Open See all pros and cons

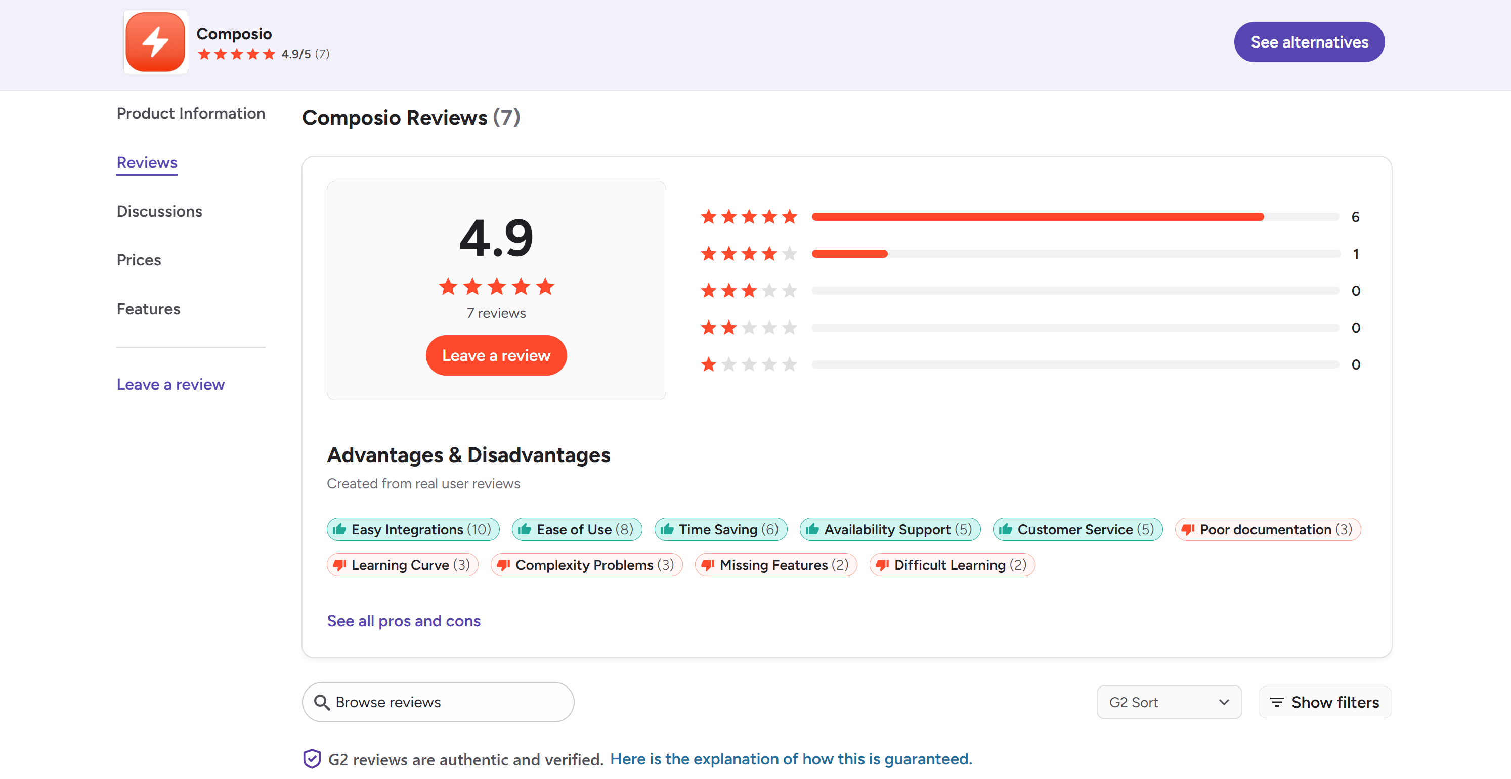tap(404, 620)
